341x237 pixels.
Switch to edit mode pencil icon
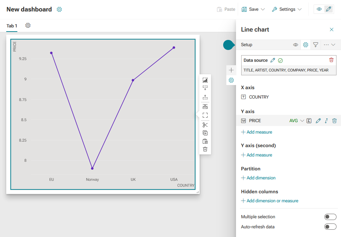pos(329,9)
